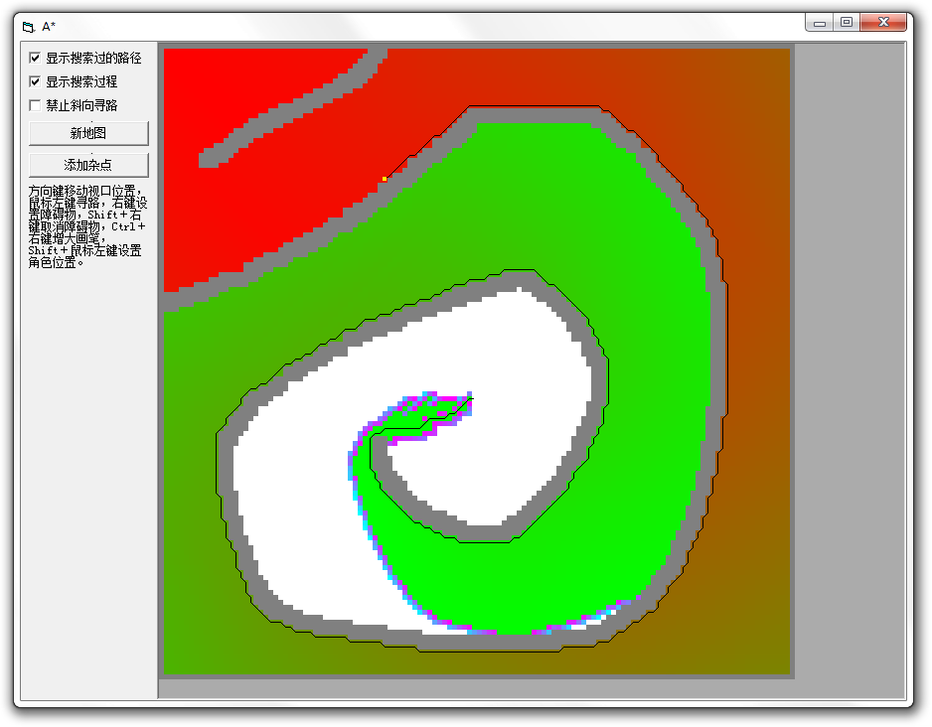Close the A* window
Screen dimensions: 932x727
pyautogui.click(x=883, y=23)
